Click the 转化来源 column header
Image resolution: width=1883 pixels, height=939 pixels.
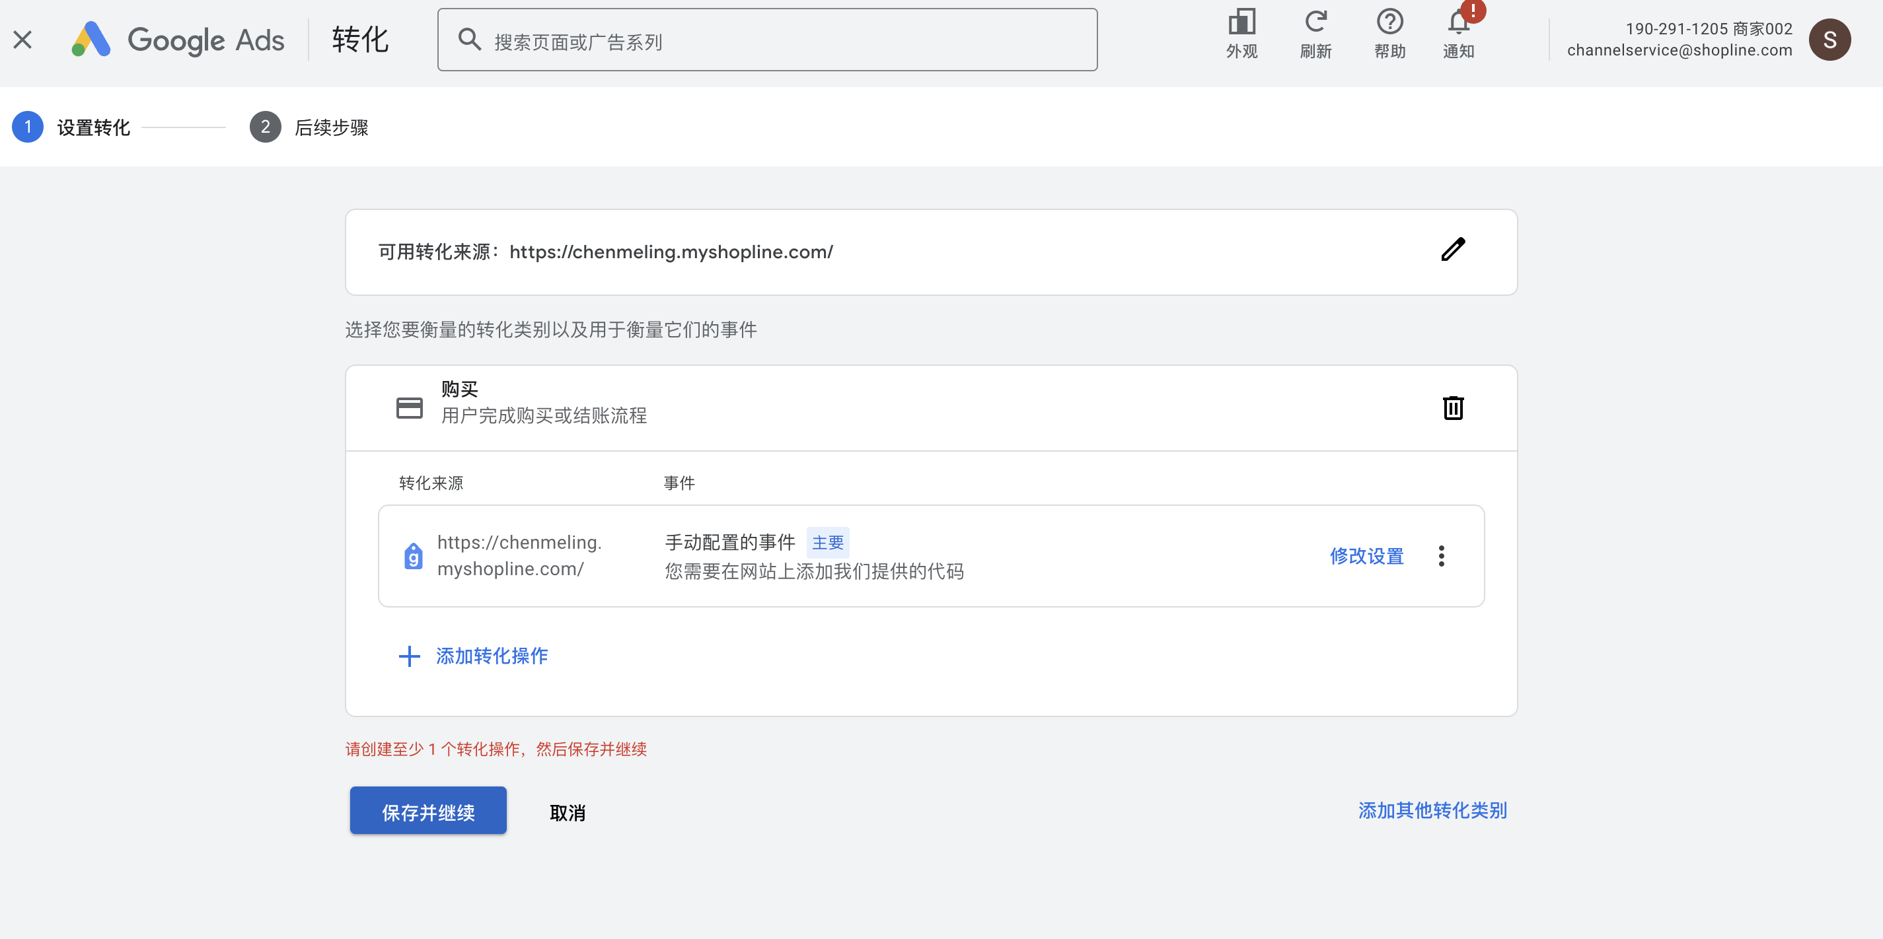[x=431, y=483]
